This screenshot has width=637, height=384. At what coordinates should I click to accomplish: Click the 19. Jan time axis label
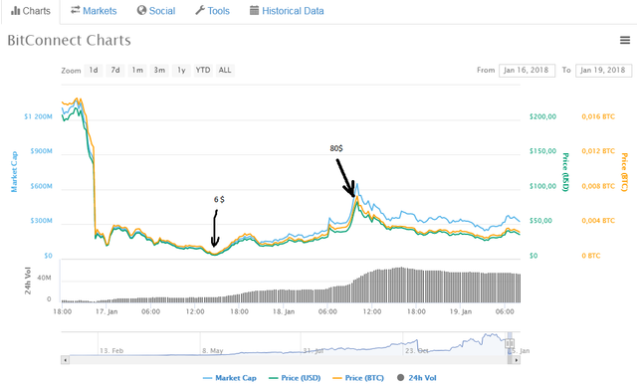click(461, 311)
